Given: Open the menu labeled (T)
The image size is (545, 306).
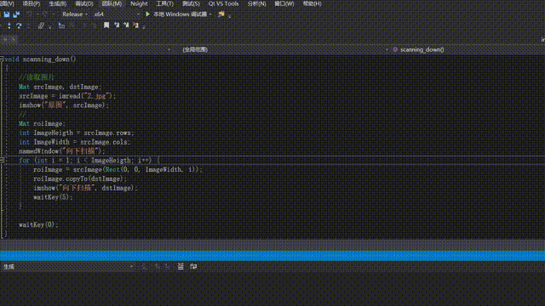Looking at the screenshot, I should (x=164, y=3).
